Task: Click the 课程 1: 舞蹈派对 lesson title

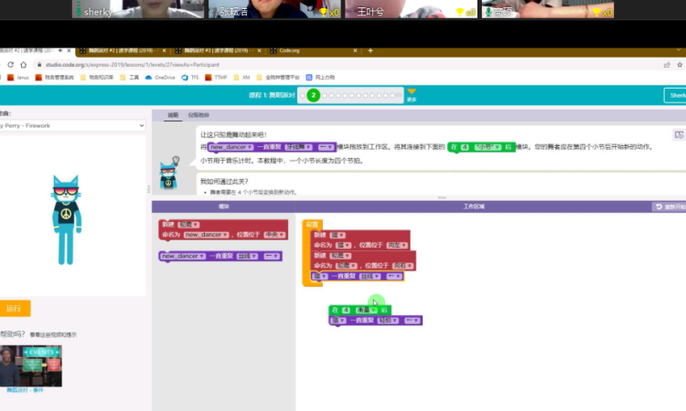Action: [x=272, y=95]
